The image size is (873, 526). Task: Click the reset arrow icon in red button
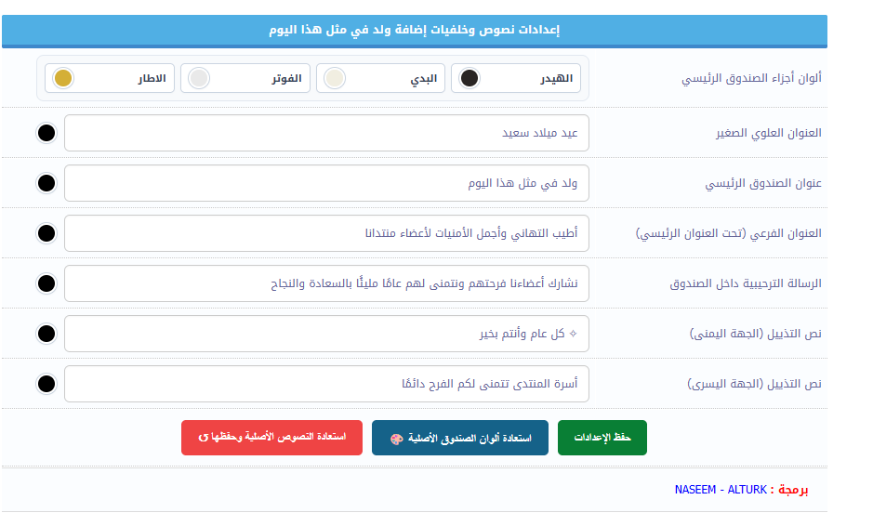pyautogui.click(x=204, y=438)
